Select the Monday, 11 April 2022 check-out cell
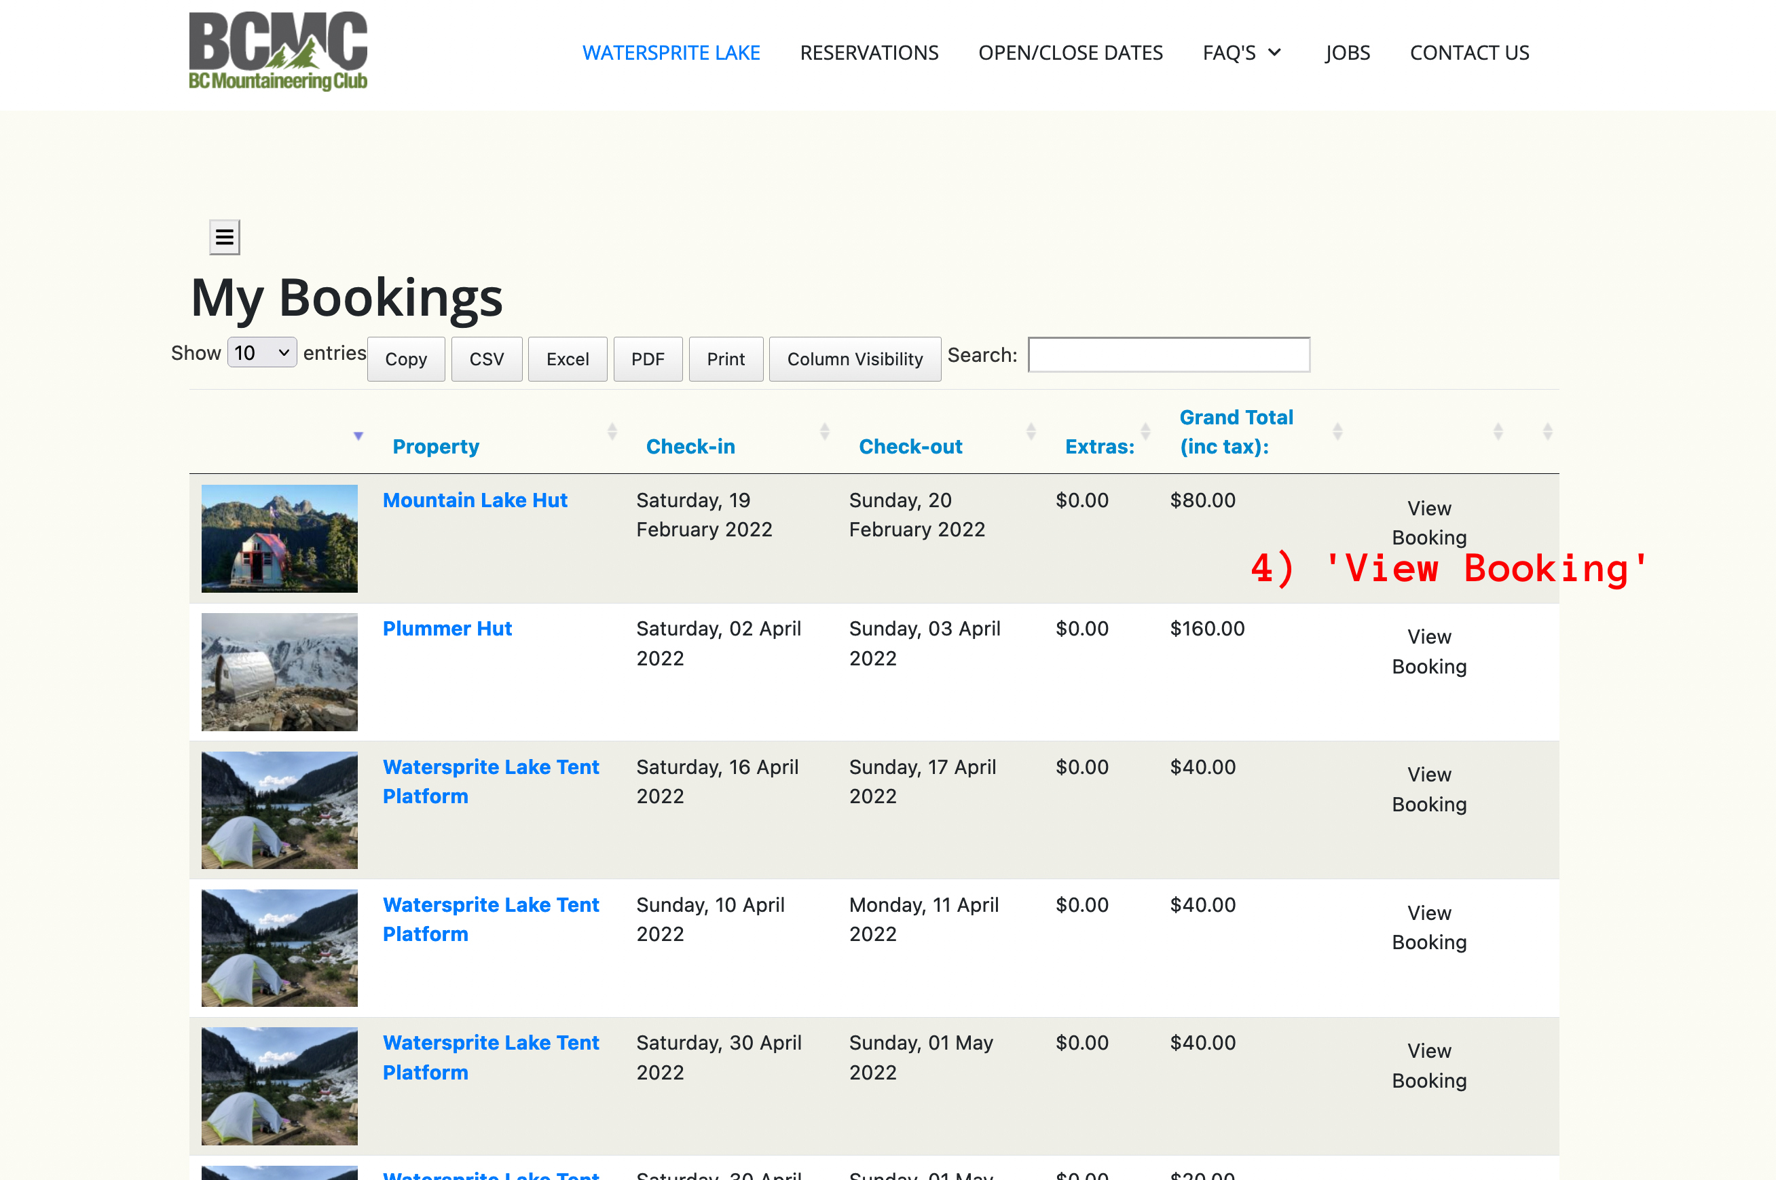Viewport: 1776px width, 1180px height. pos(924,919)
